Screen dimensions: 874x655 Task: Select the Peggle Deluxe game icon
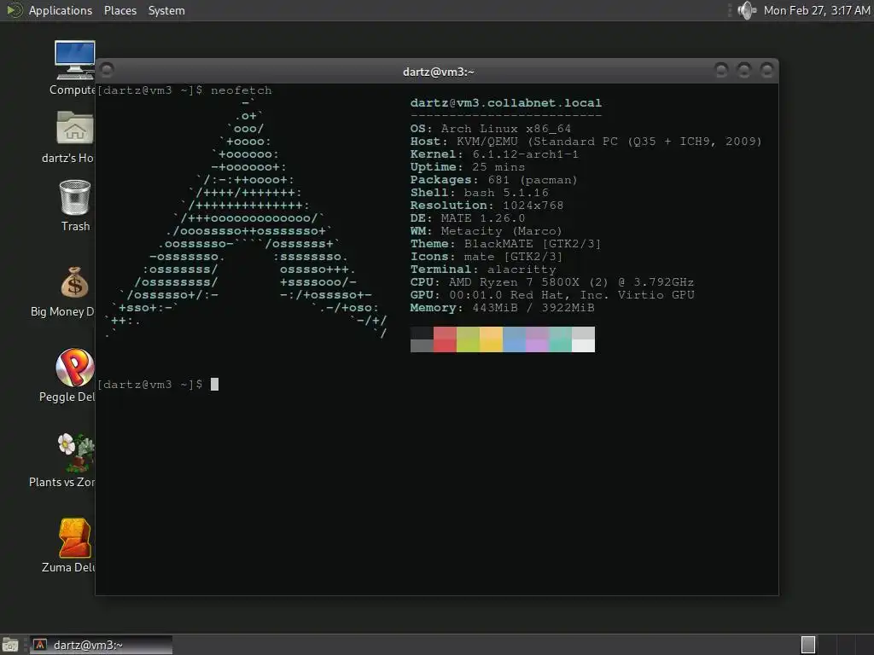75,368
